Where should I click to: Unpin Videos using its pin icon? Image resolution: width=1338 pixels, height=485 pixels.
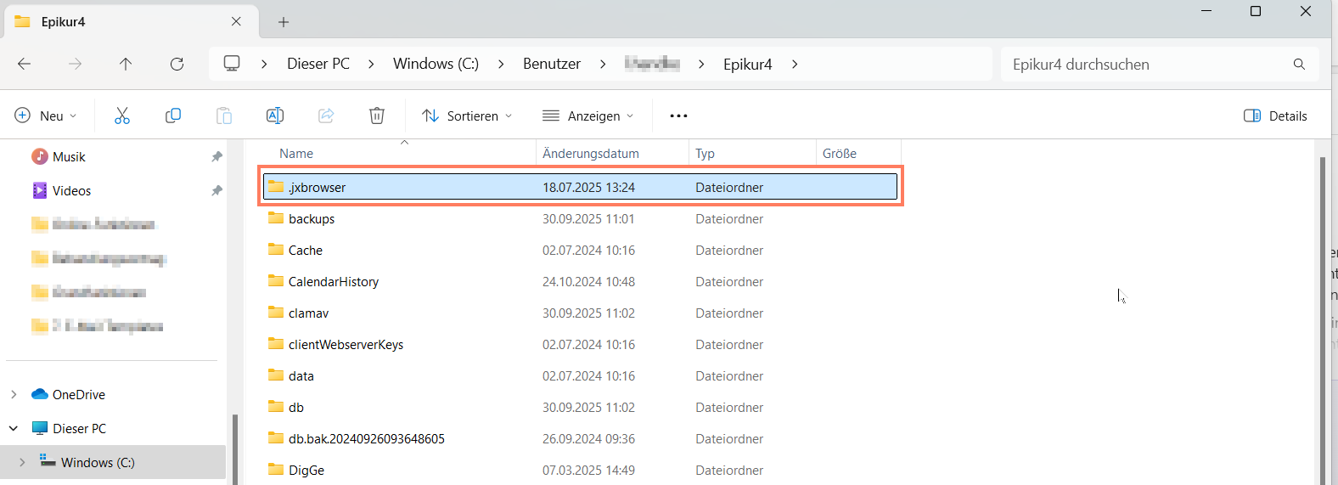pos(216,190)
